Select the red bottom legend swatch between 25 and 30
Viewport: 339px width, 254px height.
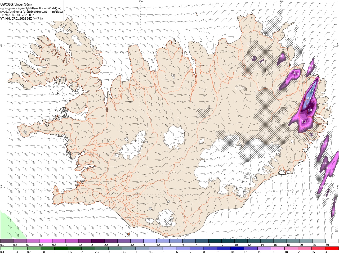[x=318, y=248]
